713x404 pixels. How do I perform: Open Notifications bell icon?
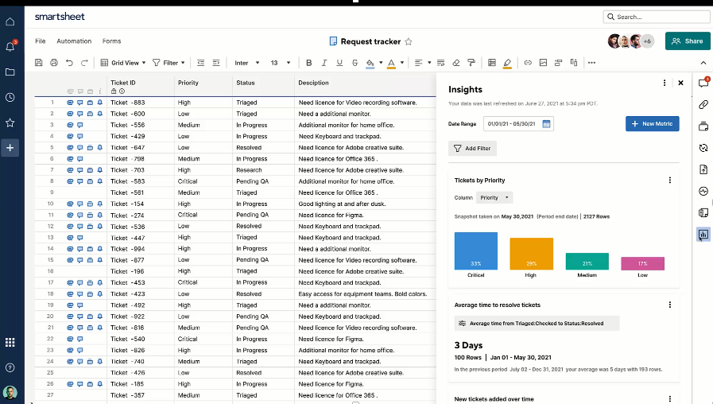click(x=10, y=46)
